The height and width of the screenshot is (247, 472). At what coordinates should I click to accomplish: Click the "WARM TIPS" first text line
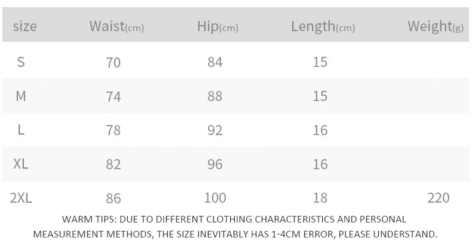coord(234,219)
